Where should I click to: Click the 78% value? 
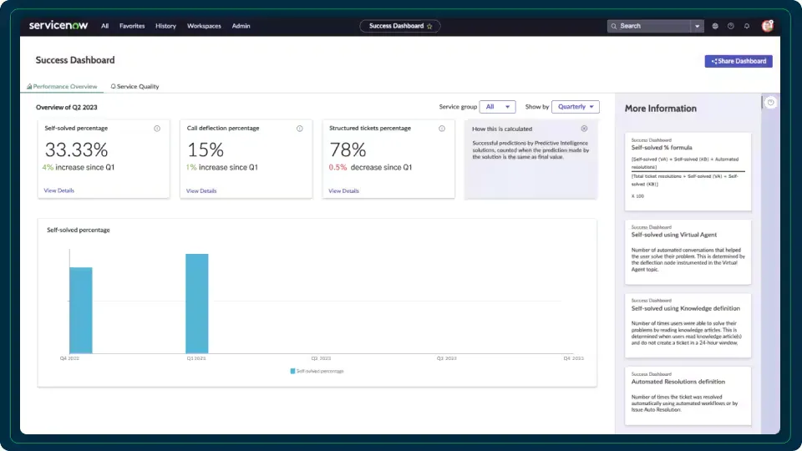click(x=348, y=149)
